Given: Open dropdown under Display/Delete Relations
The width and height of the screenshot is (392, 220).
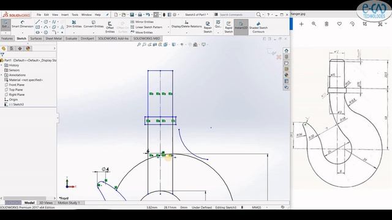Looking at the screenshot, I should 186,32.
